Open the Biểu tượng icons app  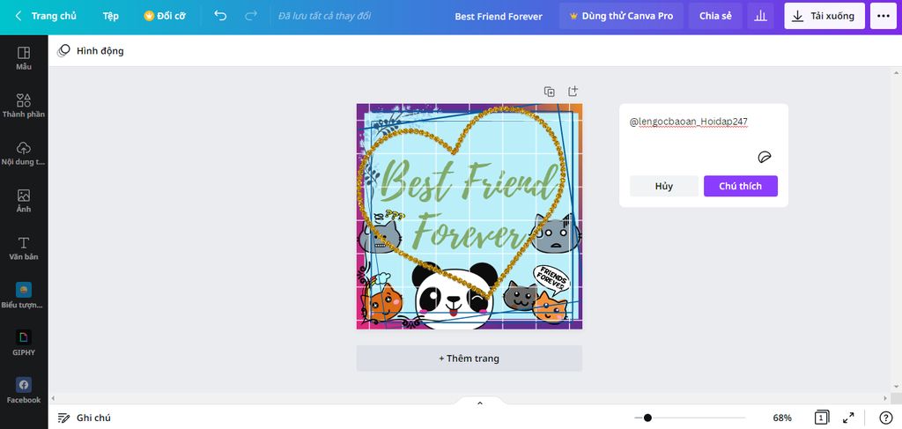click(x=24, y=296)
